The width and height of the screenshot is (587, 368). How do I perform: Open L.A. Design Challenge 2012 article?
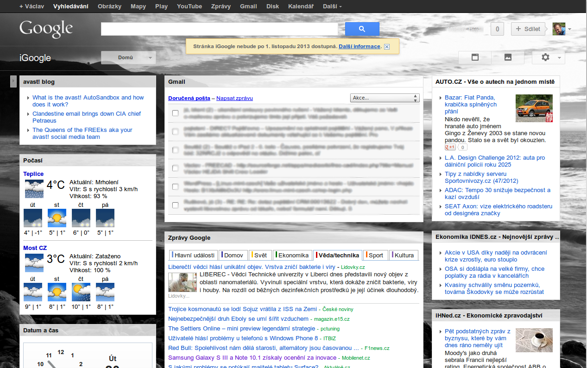click(495, 161)
